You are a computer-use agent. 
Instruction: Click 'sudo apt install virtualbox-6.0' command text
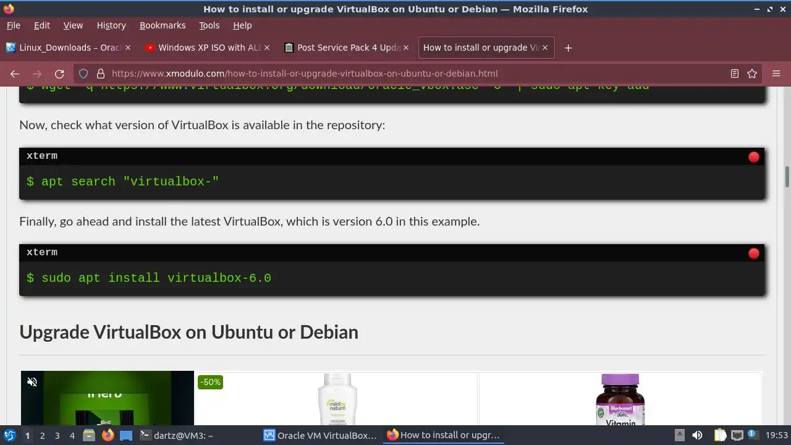[156, 278]
